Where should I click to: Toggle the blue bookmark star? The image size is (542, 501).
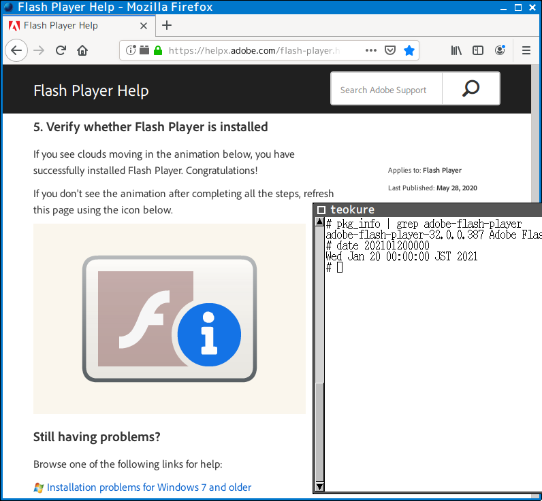coord(409,50)
